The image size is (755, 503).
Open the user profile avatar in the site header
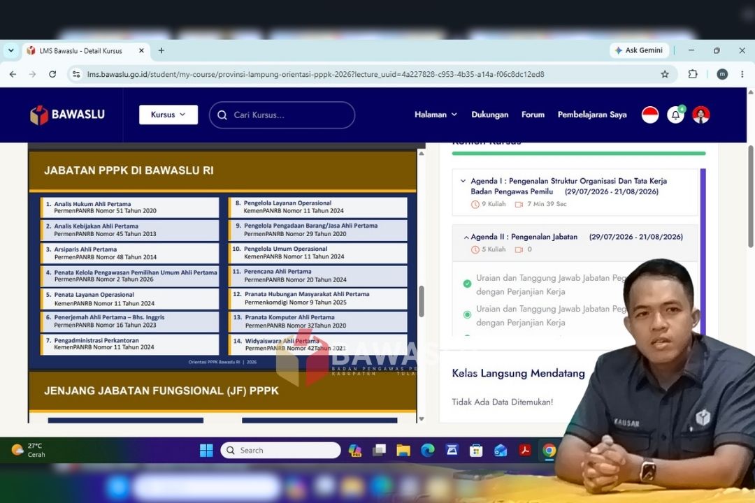coord(701,115)
